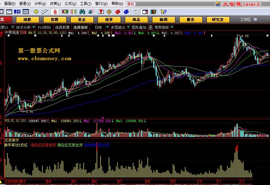This screenshot has height=185, width=270.
Task: Click the 技术分析 button
Action: coord(23,28)
